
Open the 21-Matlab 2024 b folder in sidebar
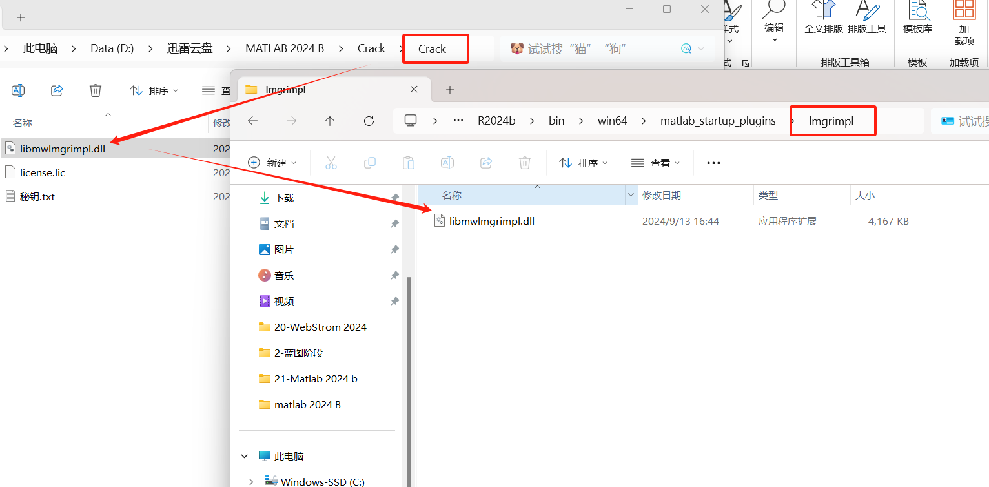tap(316, 378)
